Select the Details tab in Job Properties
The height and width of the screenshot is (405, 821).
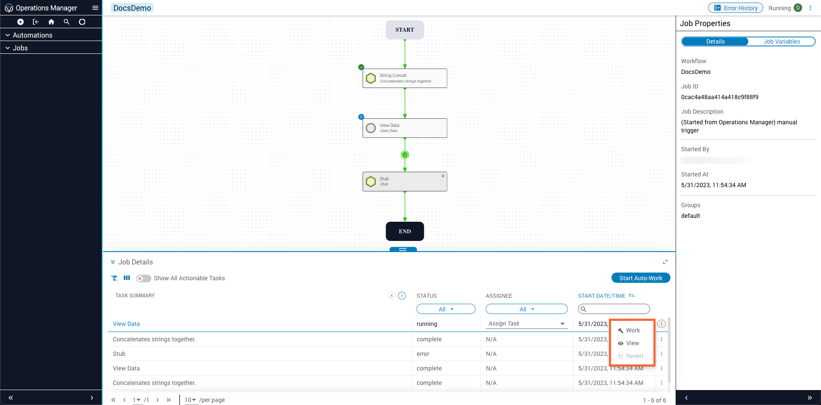715,41
